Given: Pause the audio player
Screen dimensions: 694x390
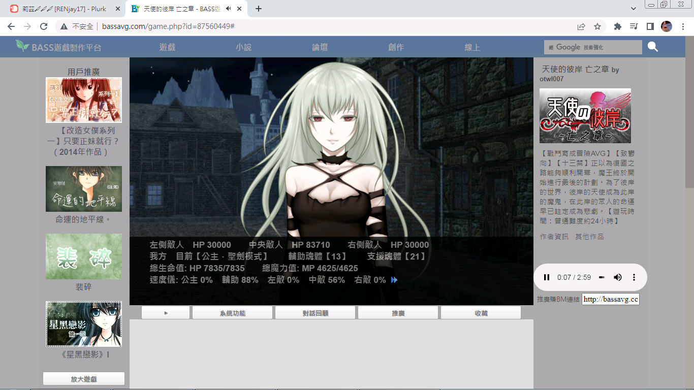Looking at the screenshot, I should tap(547, 277).
